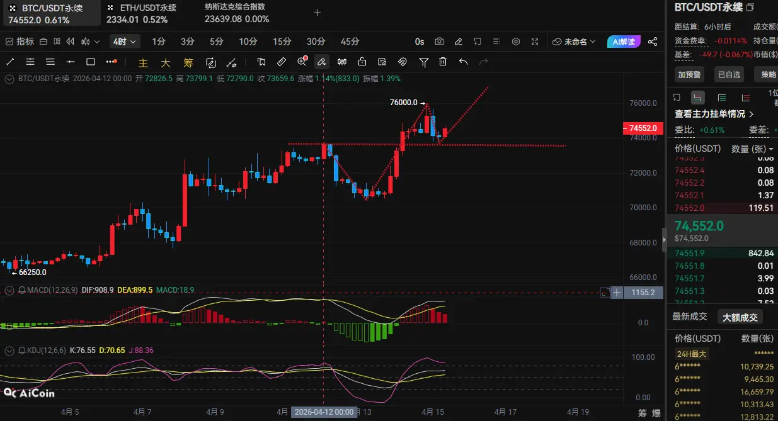Click the 74552.0 order book row 119.51
This screenshot has width=778, height=421.
click(723, 208)
